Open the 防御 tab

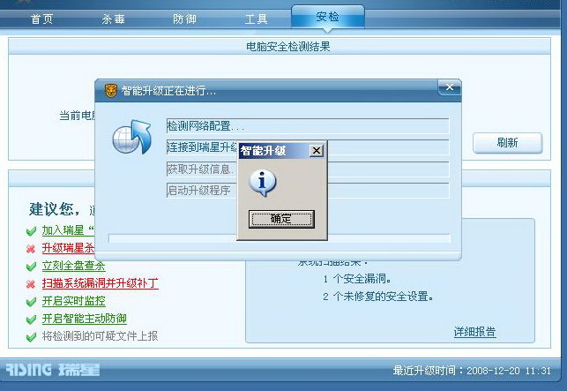[184, 19]
